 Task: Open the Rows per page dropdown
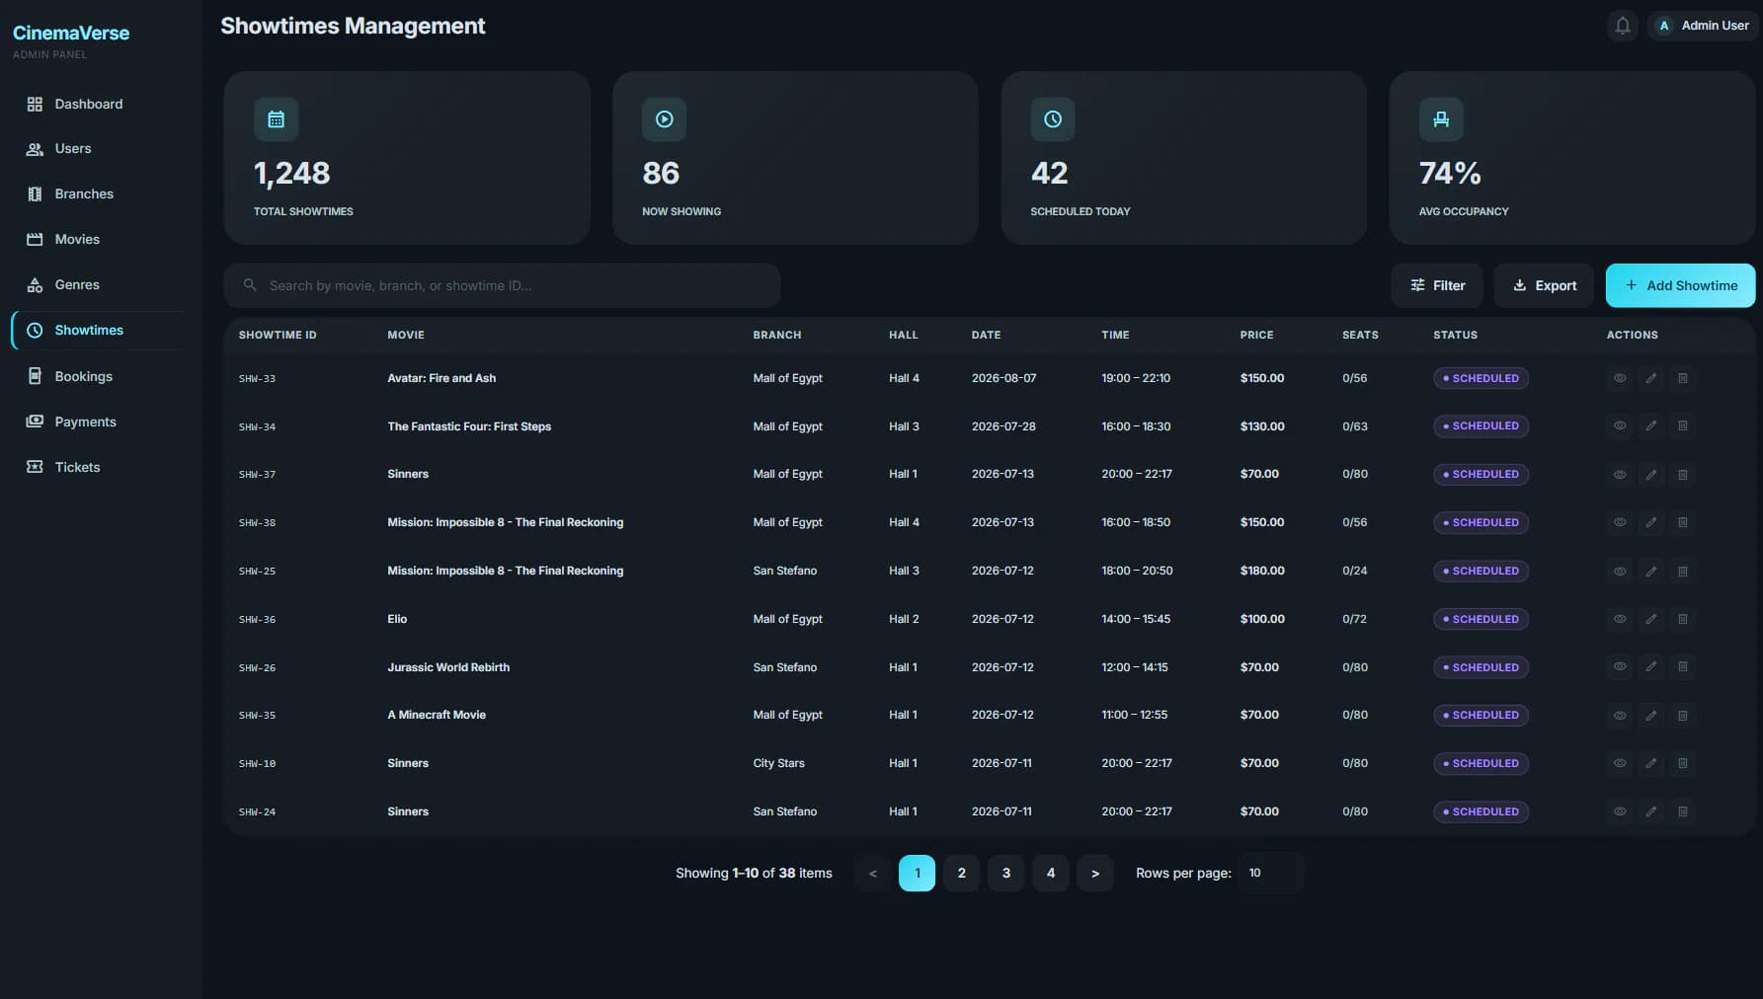(x=1271, y=873)
